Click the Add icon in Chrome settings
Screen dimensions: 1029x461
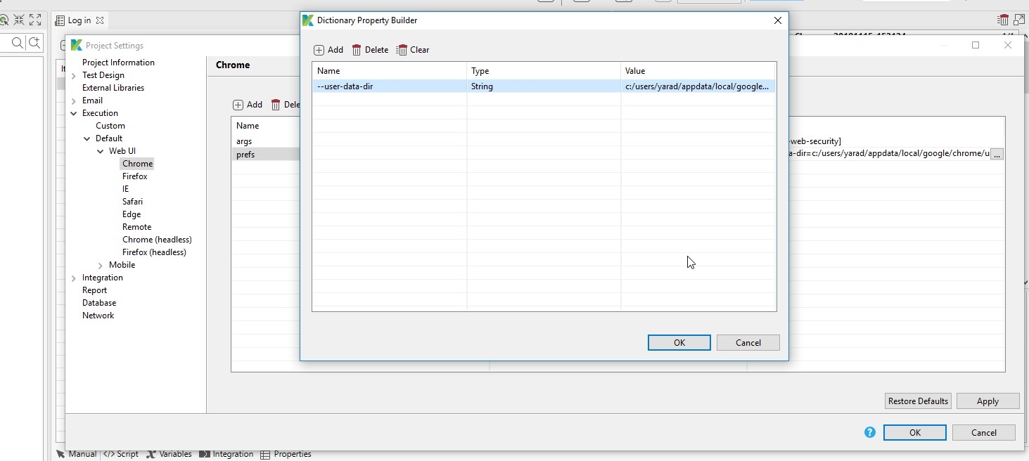coord(238,105)
